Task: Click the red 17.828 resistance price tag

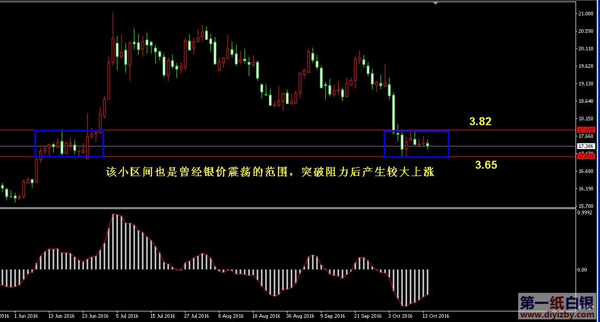Action: (x=586, y=129)
